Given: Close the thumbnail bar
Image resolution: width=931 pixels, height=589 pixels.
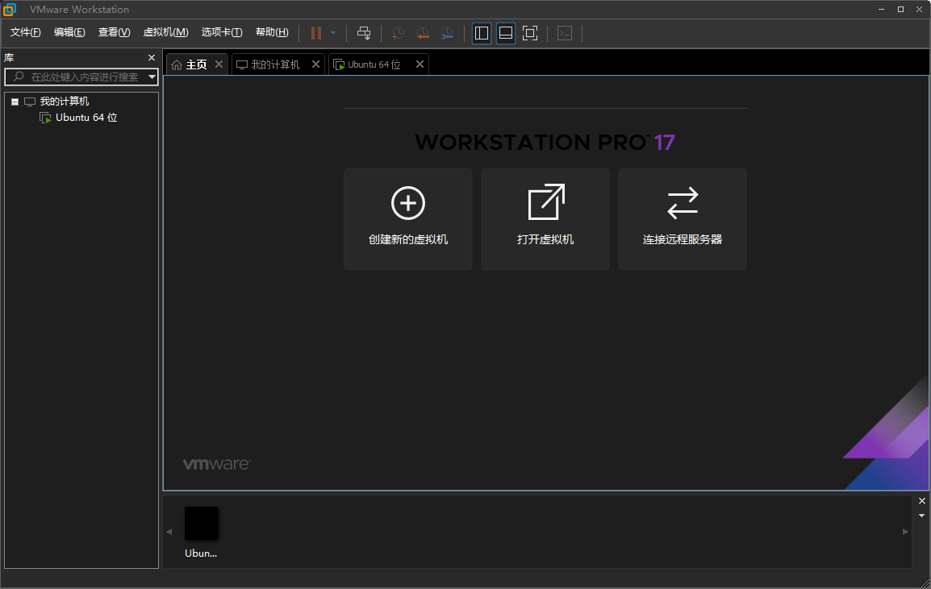Looking at the screenshot, I should click(922, 501).
